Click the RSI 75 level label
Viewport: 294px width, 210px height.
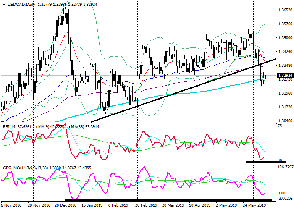(x=279, y=125)
